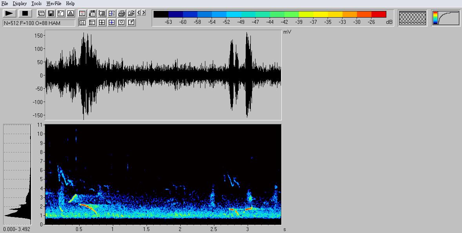462x233 pixels.
Task: Click the red -26 dB color swatch
Action: (x=379, y=14)
